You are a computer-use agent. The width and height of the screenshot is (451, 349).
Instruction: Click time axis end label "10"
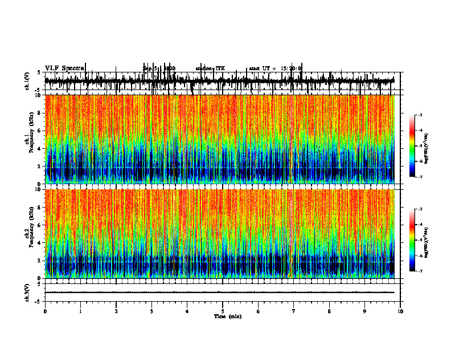400,311
